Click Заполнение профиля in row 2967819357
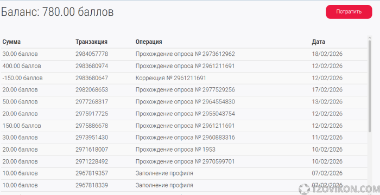The height and width of the screenshot is (195, 380). [164, 173]
